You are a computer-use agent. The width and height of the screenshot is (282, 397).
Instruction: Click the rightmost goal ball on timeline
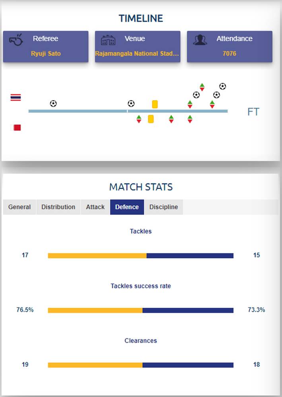[222, 86]
